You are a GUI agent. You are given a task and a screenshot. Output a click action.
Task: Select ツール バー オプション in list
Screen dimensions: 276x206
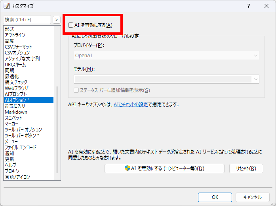click(29, 130)
